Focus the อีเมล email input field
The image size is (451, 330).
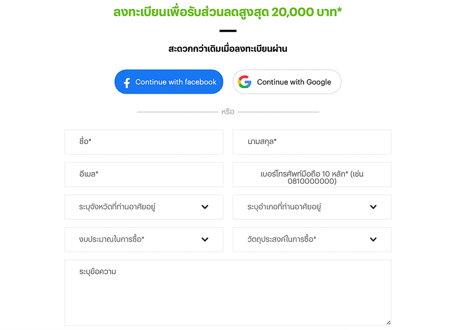point(144,175)
